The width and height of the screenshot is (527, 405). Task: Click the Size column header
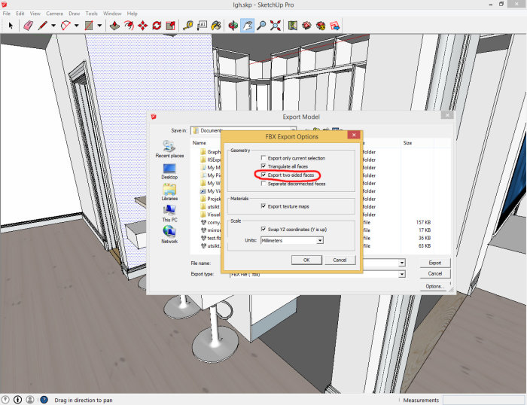tap(407, 143)
